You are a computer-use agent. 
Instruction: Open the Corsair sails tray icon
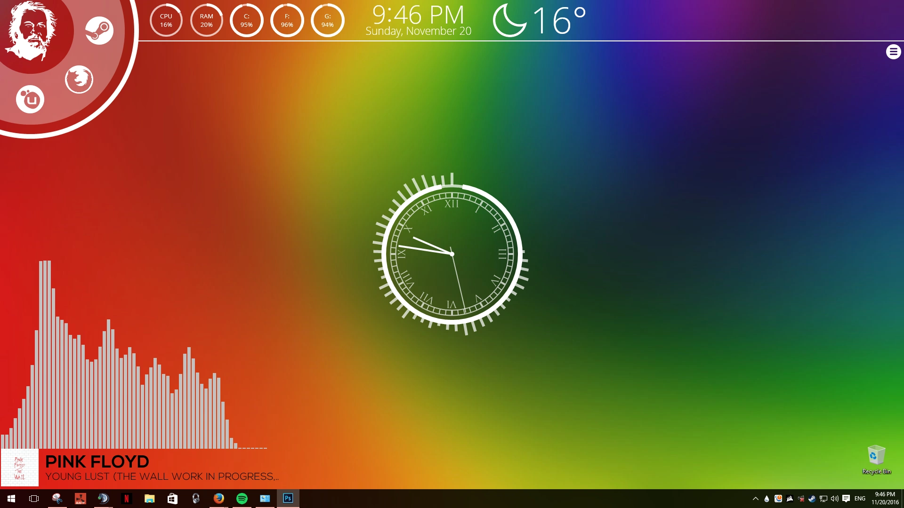coord(790,499)
